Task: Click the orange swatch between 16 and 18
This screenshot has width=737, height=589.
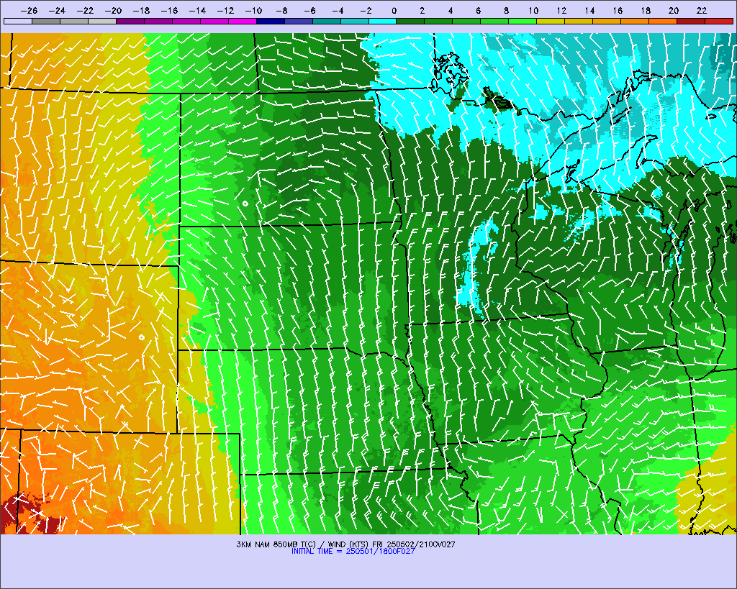Action: point(635,21)
